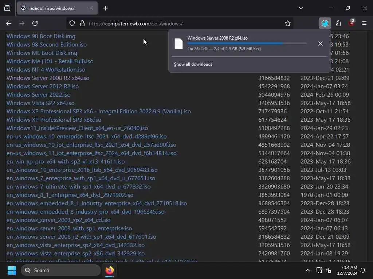This screenshot has height=279, width=373.
Task: Open the uBlock extension icon
Action: pos(352,23)
